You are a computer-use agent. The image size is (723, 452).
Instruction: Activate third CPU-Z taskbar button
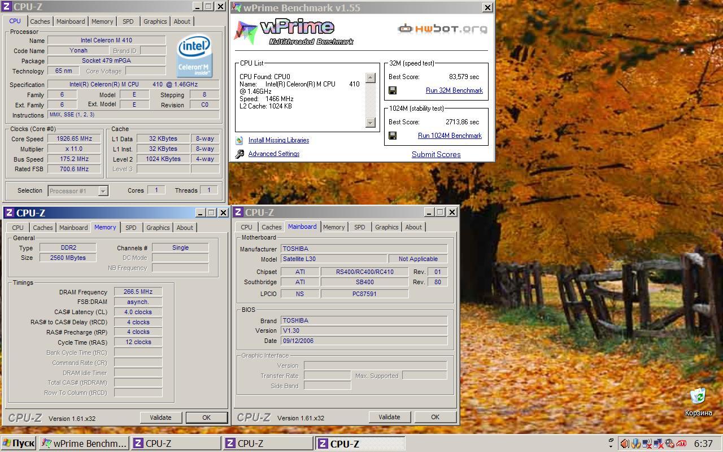(x=360, y=444)
